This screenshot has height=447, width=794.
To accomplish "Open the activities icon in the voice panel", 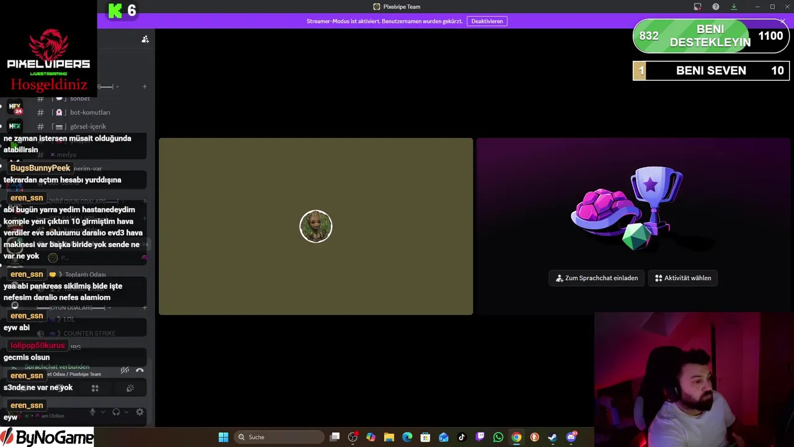I will coord(95,388).
